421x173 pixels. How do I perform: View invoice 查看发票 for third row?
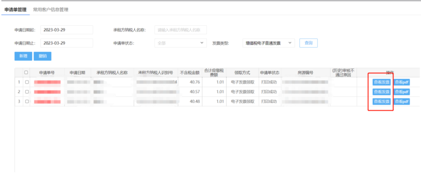[382, 101]
